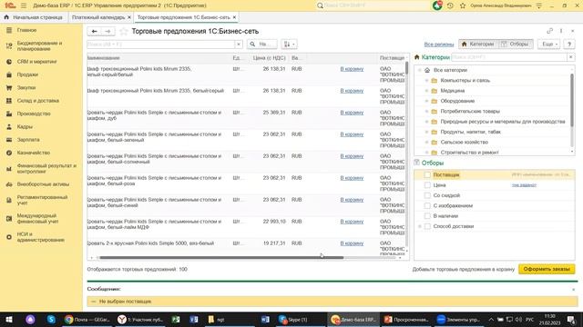Go back with the left arrow button
The image size is (583, 327).
(x=94, y=32)
